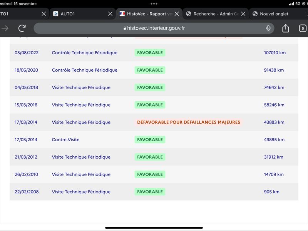308x231 pixels.
Task: Open the share sheet icon
Action: click(286, 28)
